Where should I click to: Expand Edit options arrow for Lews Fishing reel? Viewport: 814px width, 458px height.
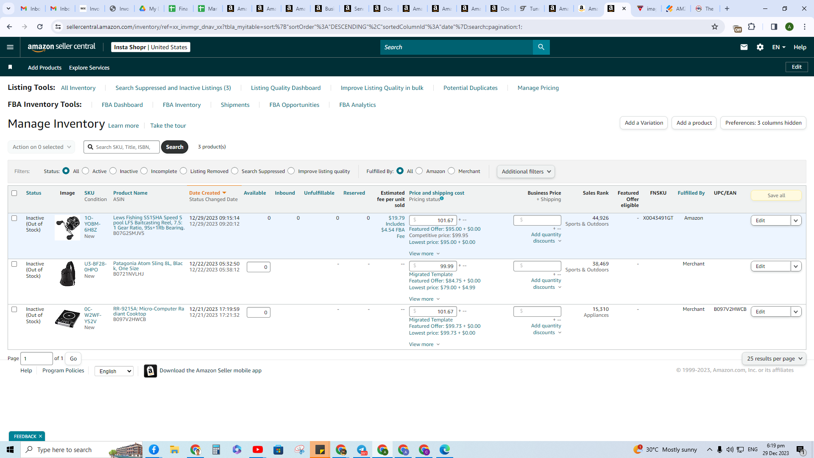click(x=796, y=221)
